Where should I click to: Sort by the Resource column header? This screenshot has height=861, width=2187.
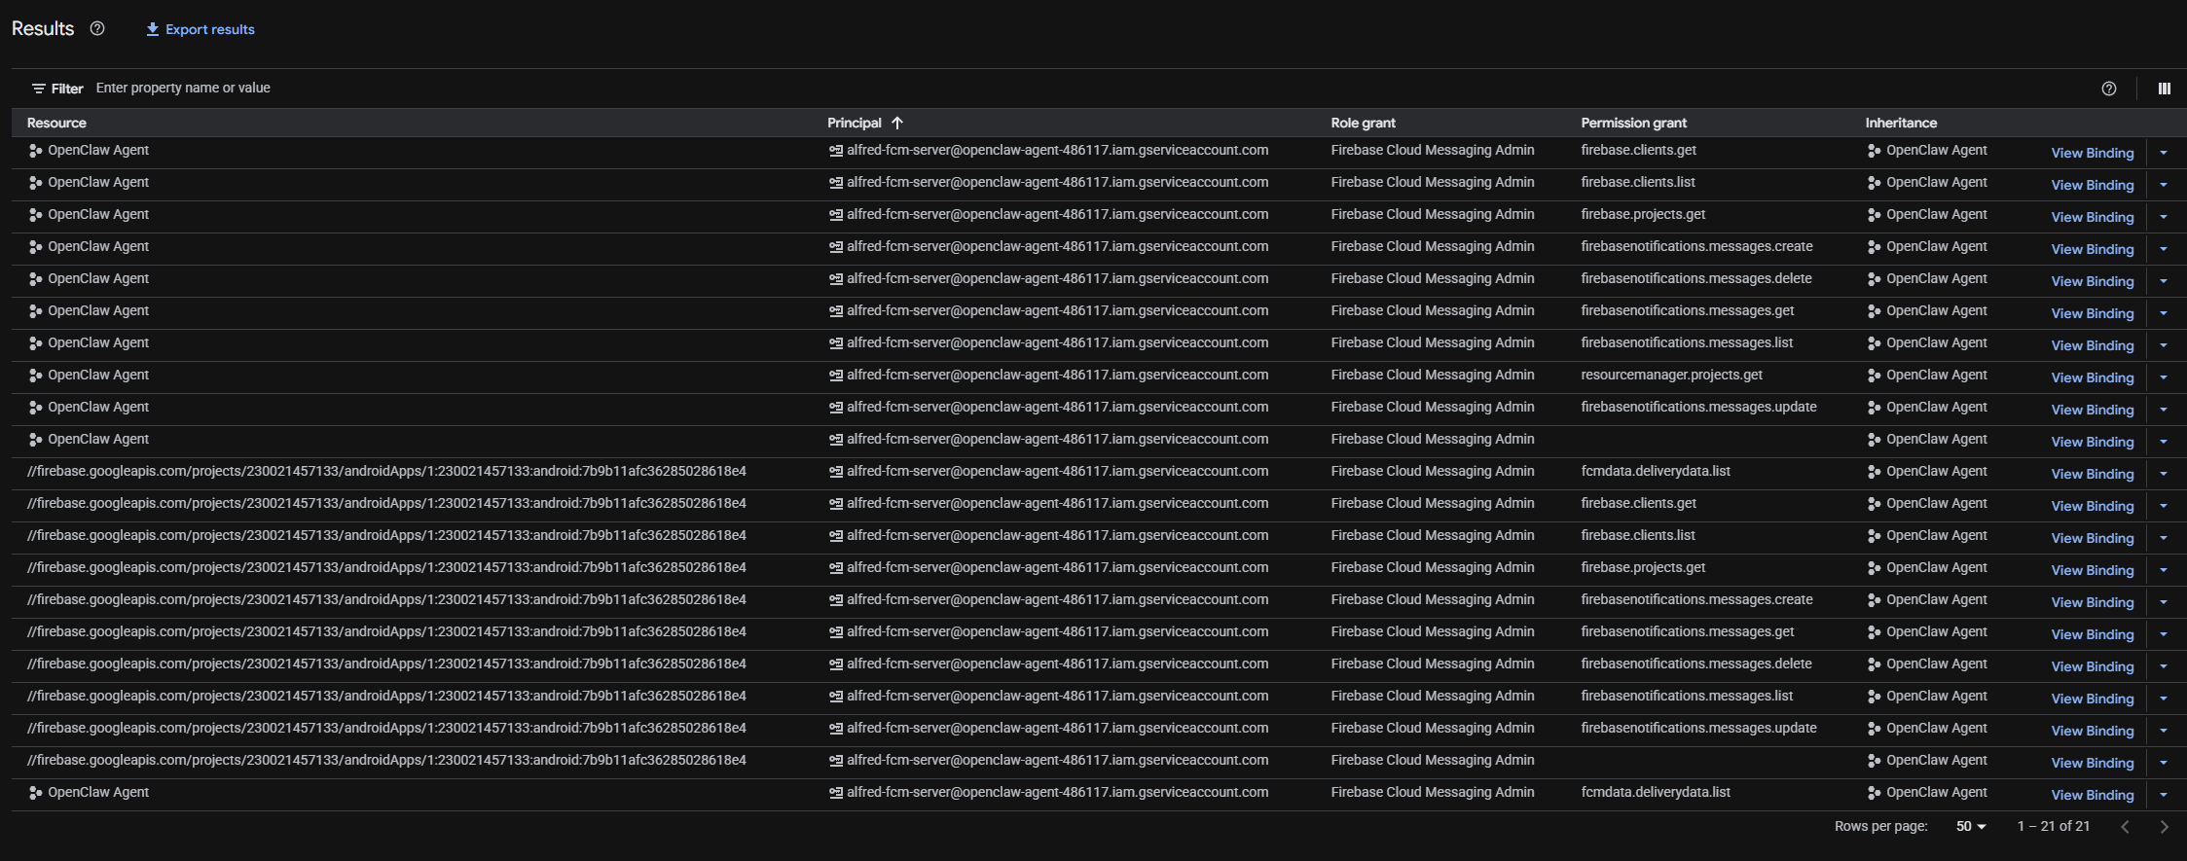(x=56, y=123)
